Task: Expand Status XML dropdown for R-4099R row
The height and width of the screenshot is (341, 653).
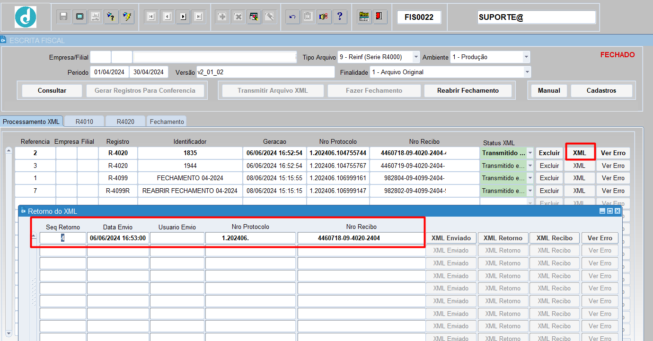Action: pos(530,191)
